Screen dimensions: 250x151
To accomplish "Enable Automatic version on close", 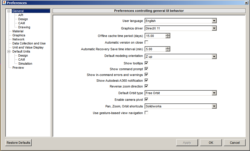I will click(x=146, y=42).
